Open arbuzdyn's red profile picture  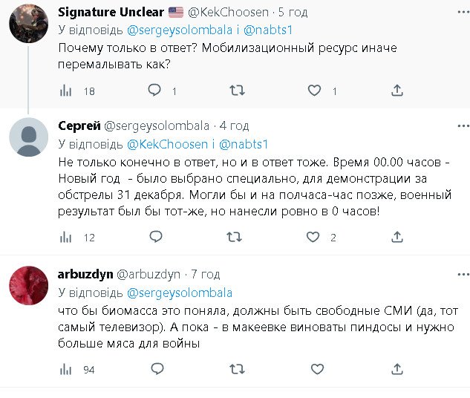pos(28,286)
